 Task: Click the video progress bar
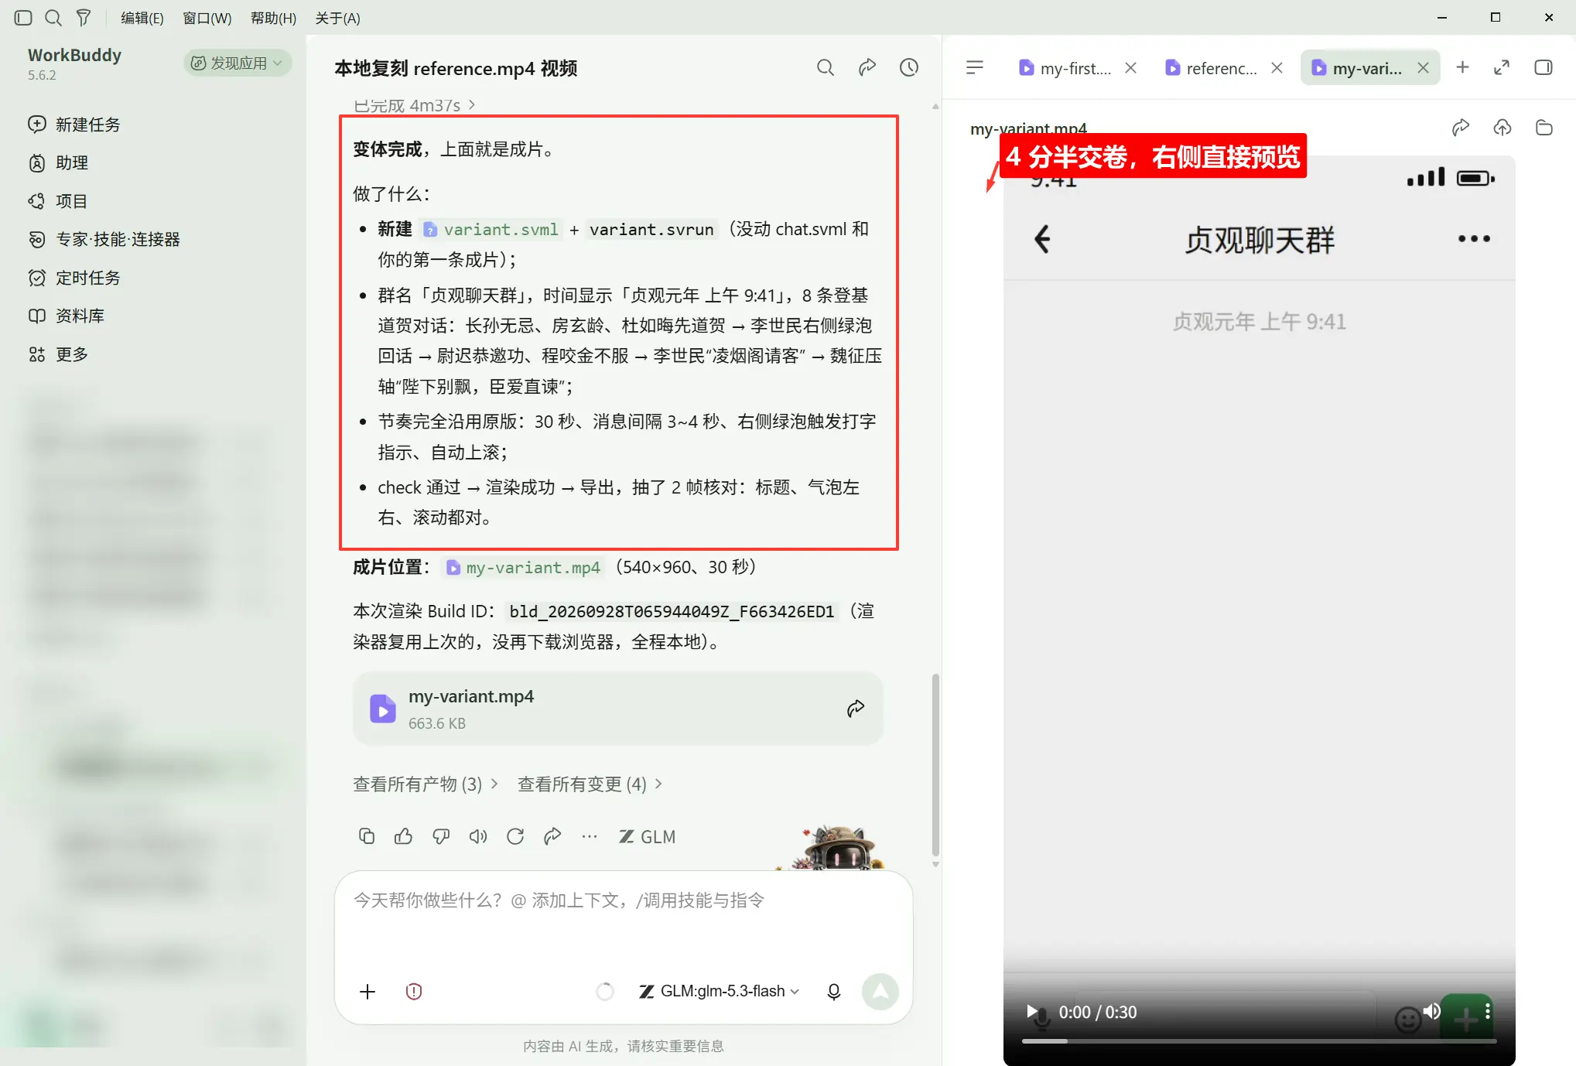point(1259,1041)
